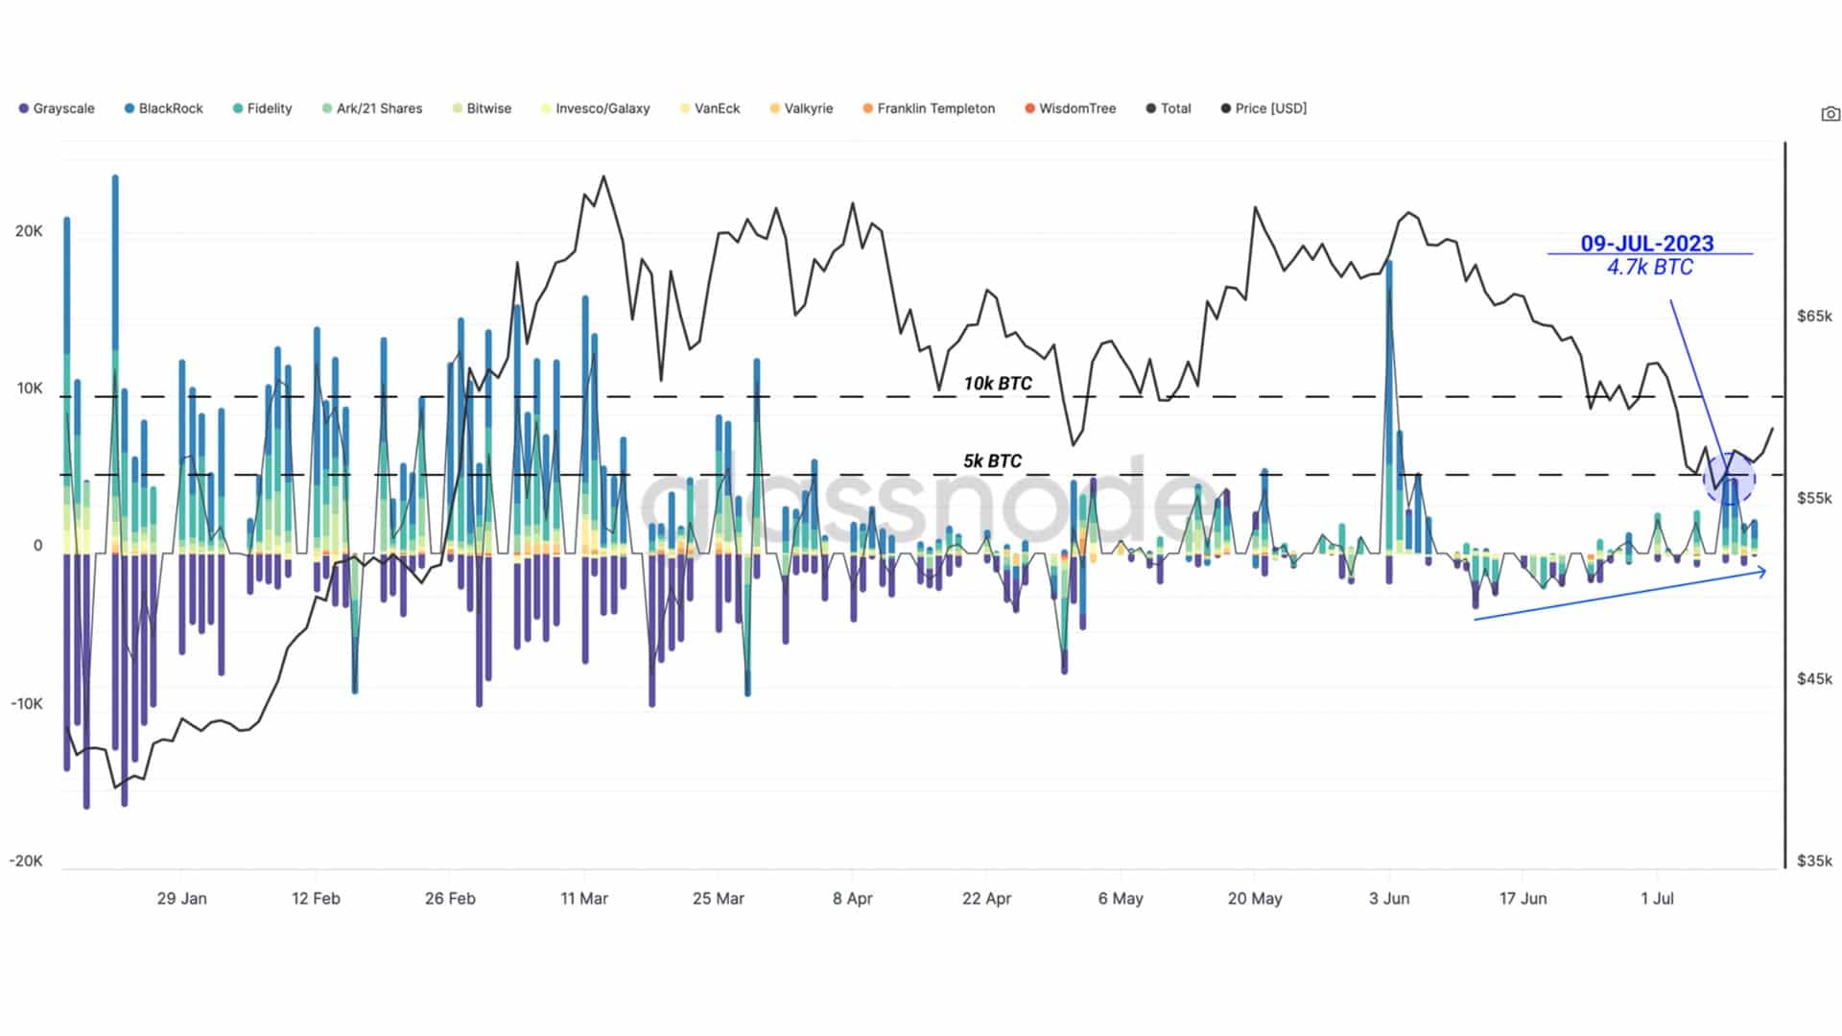This screenshot has width=1842, height=1036.
Task: Click the 26 Feb date label
Action: [x=450, y=899]
